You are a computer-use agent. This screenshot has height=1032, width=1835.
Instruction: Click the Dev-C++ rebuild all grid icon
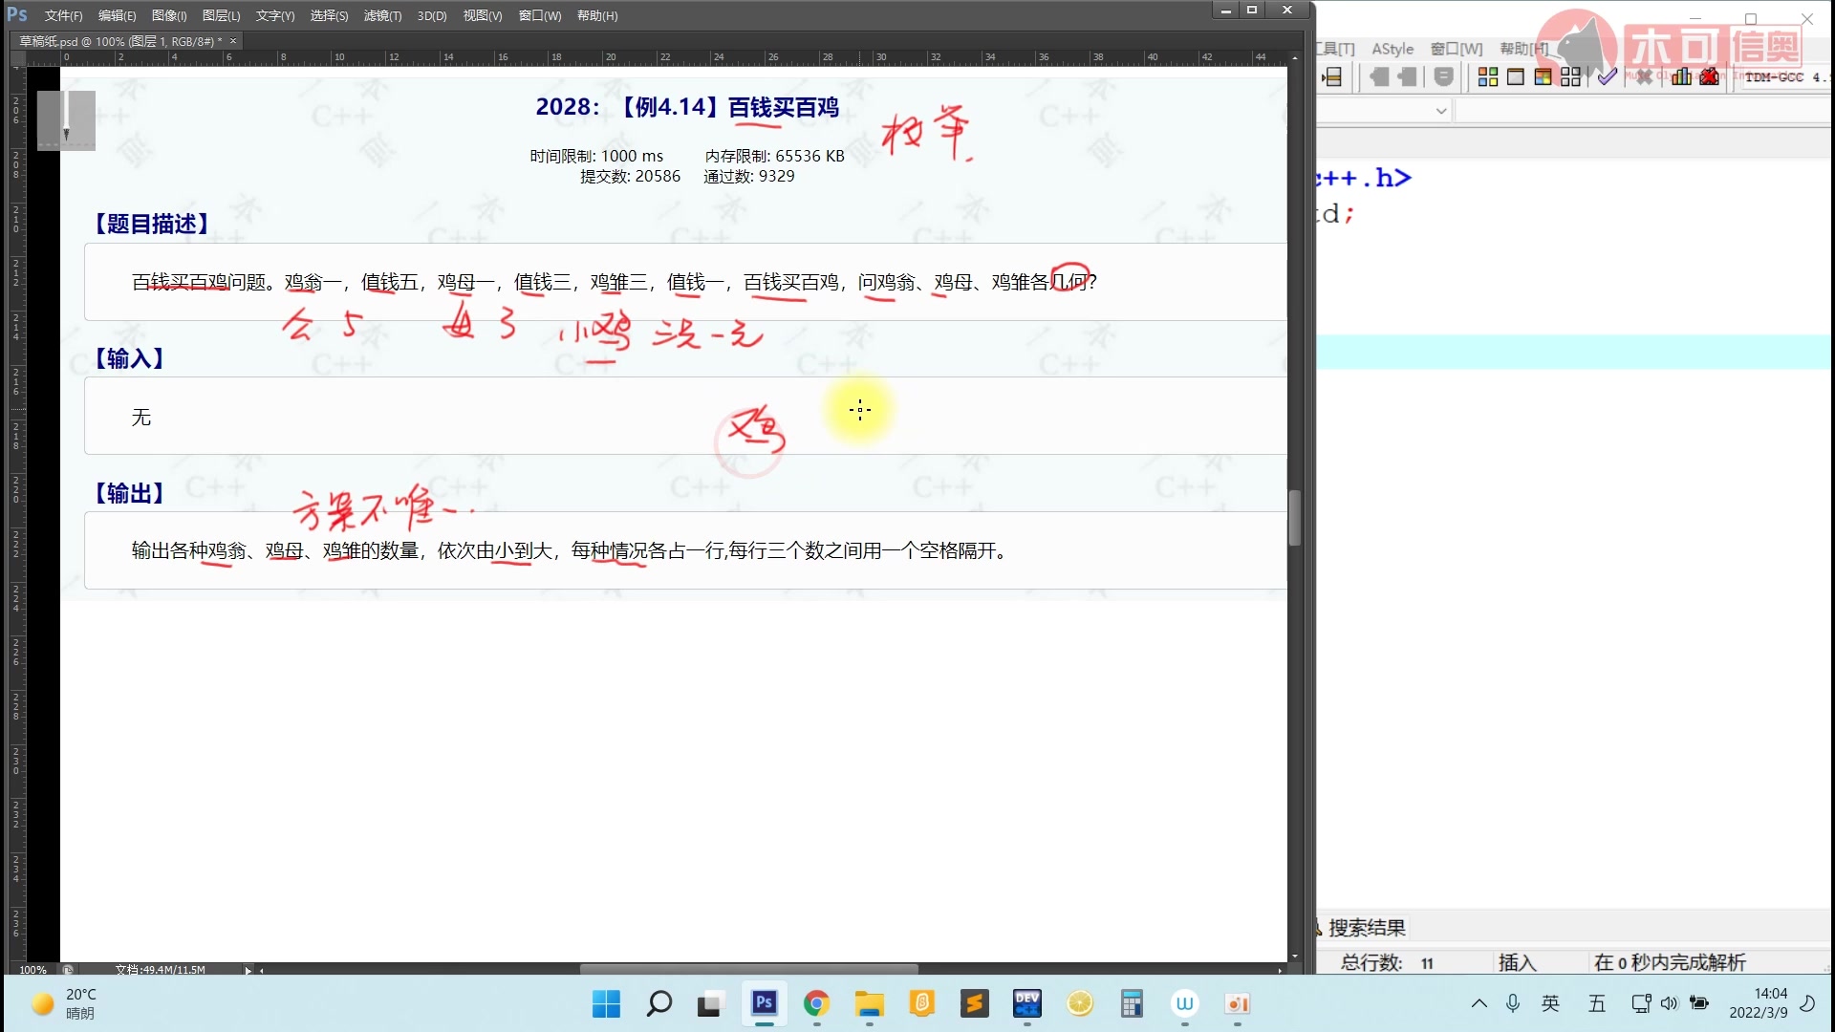click(x=1570, y=76)
